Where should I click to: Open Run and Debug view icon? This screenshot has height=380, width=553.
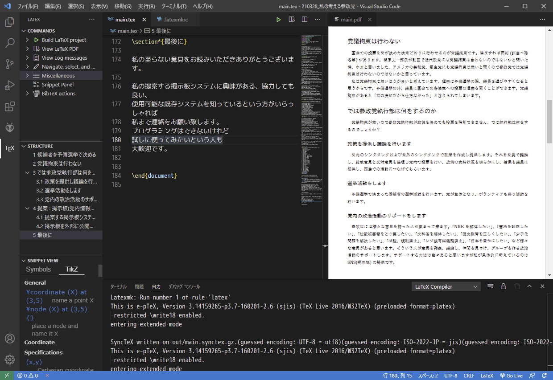pos(9,86)
